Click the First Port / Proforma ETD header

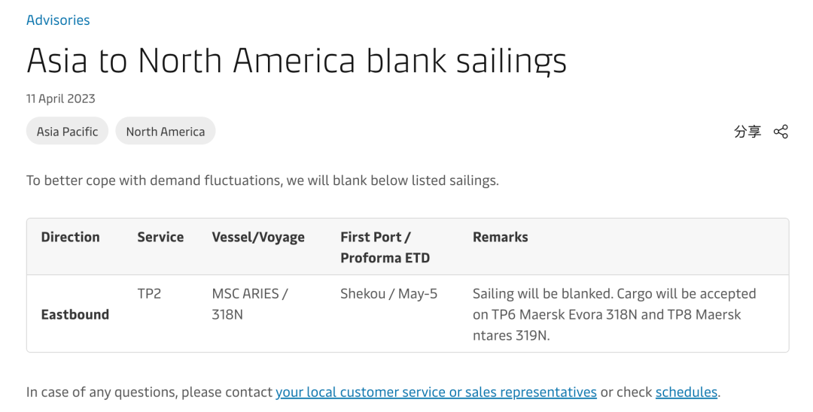pos(385,247)
